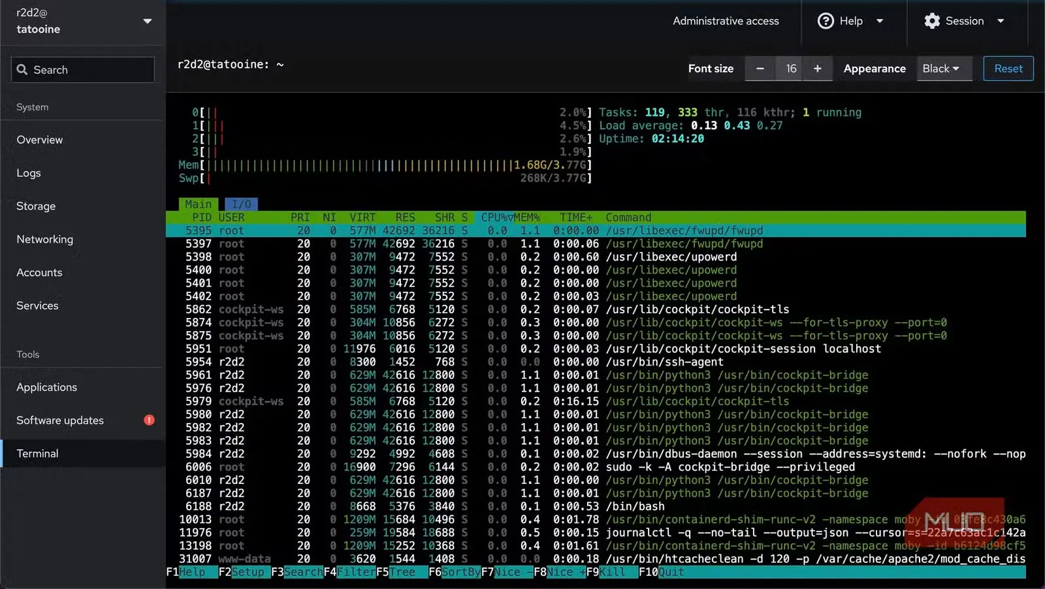Open Software updates page
The image size is (1045, 589).
point(82,420)
